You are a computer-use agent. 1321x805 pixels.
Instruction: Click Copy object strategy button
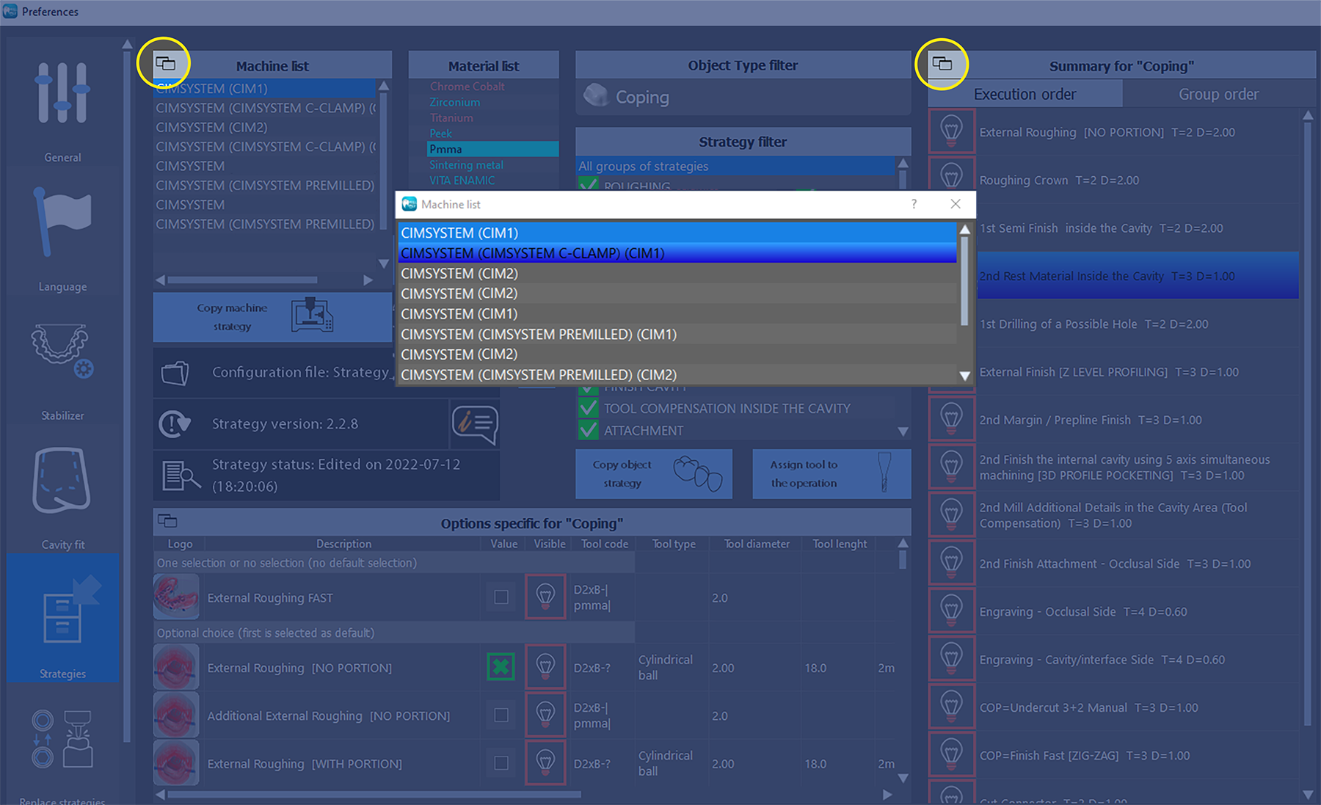(x=654, y=474)
